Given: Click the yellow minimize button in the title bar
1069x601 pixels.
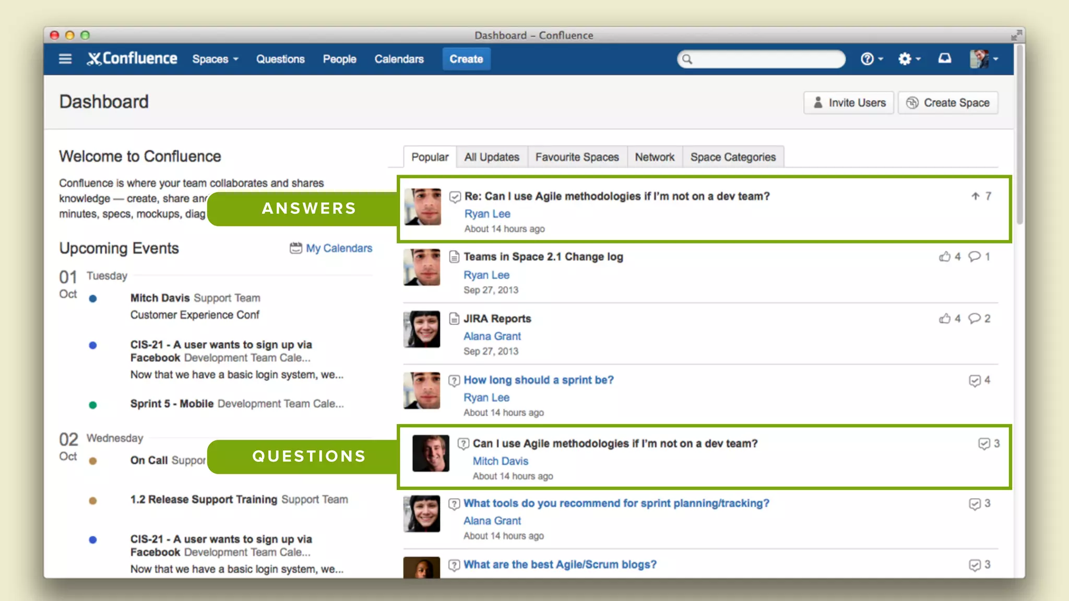Looking at the screenshot, I should point(69,35).
